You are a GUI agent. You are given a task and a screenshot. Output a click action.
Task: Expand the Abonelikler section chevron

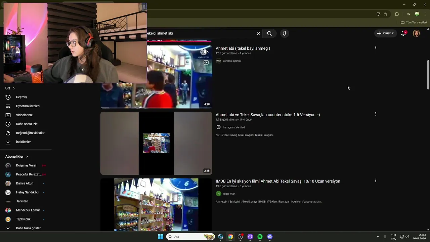pos(27,157)
